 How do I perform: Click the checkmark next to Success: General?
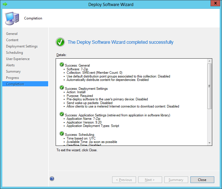62,65
